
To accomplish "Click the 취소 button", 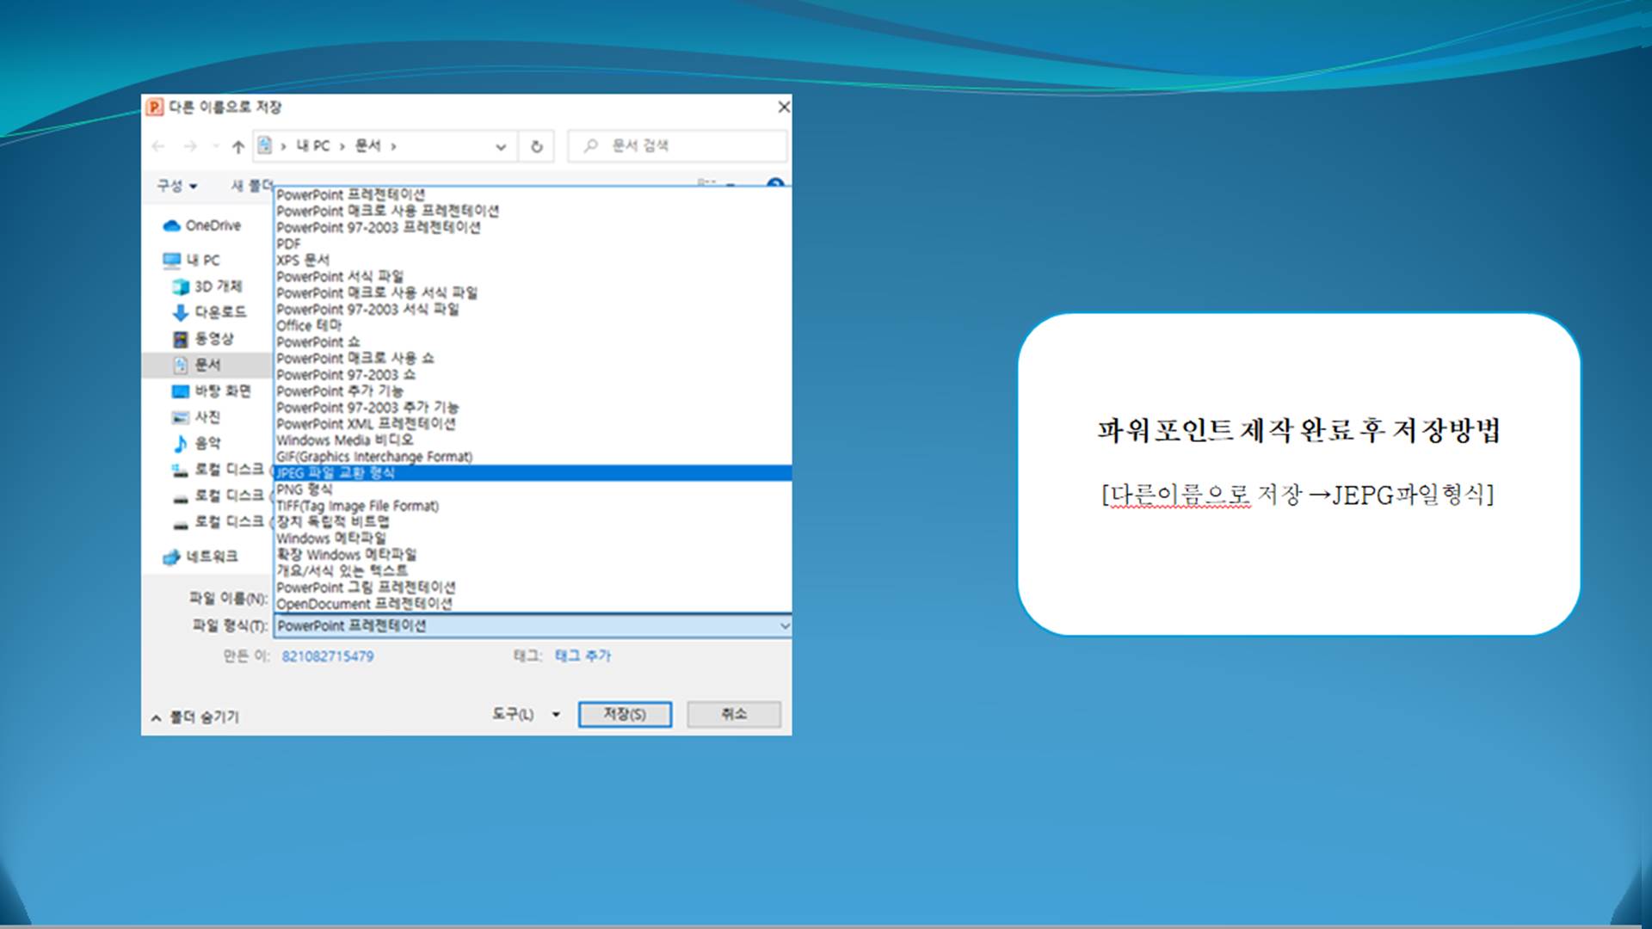I will (734, 714).
